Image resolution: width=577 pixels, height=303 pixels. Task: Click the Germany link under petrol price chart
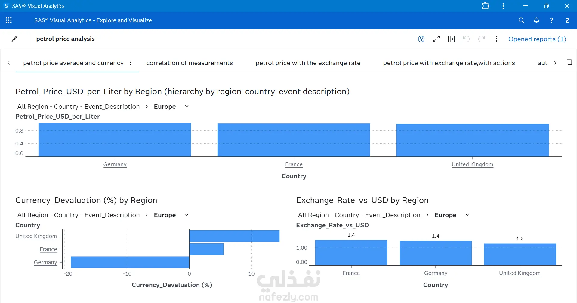pos(115,164)
